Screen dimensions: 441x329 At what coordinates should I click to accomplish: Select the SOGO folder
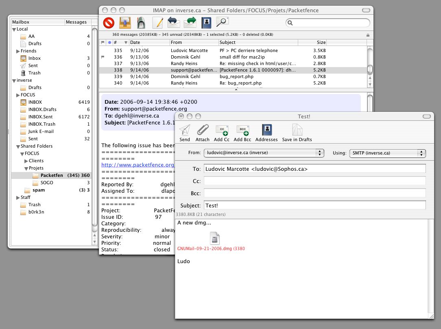pos(47,183)
